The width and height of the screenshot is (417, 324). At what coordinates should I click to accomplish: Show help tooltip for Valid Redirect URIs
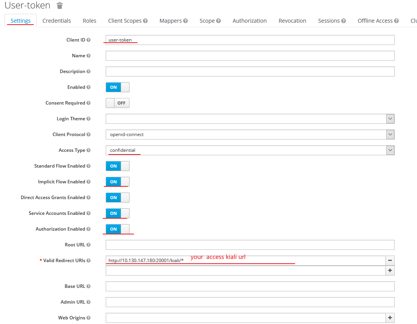click(x=88, y=261)
